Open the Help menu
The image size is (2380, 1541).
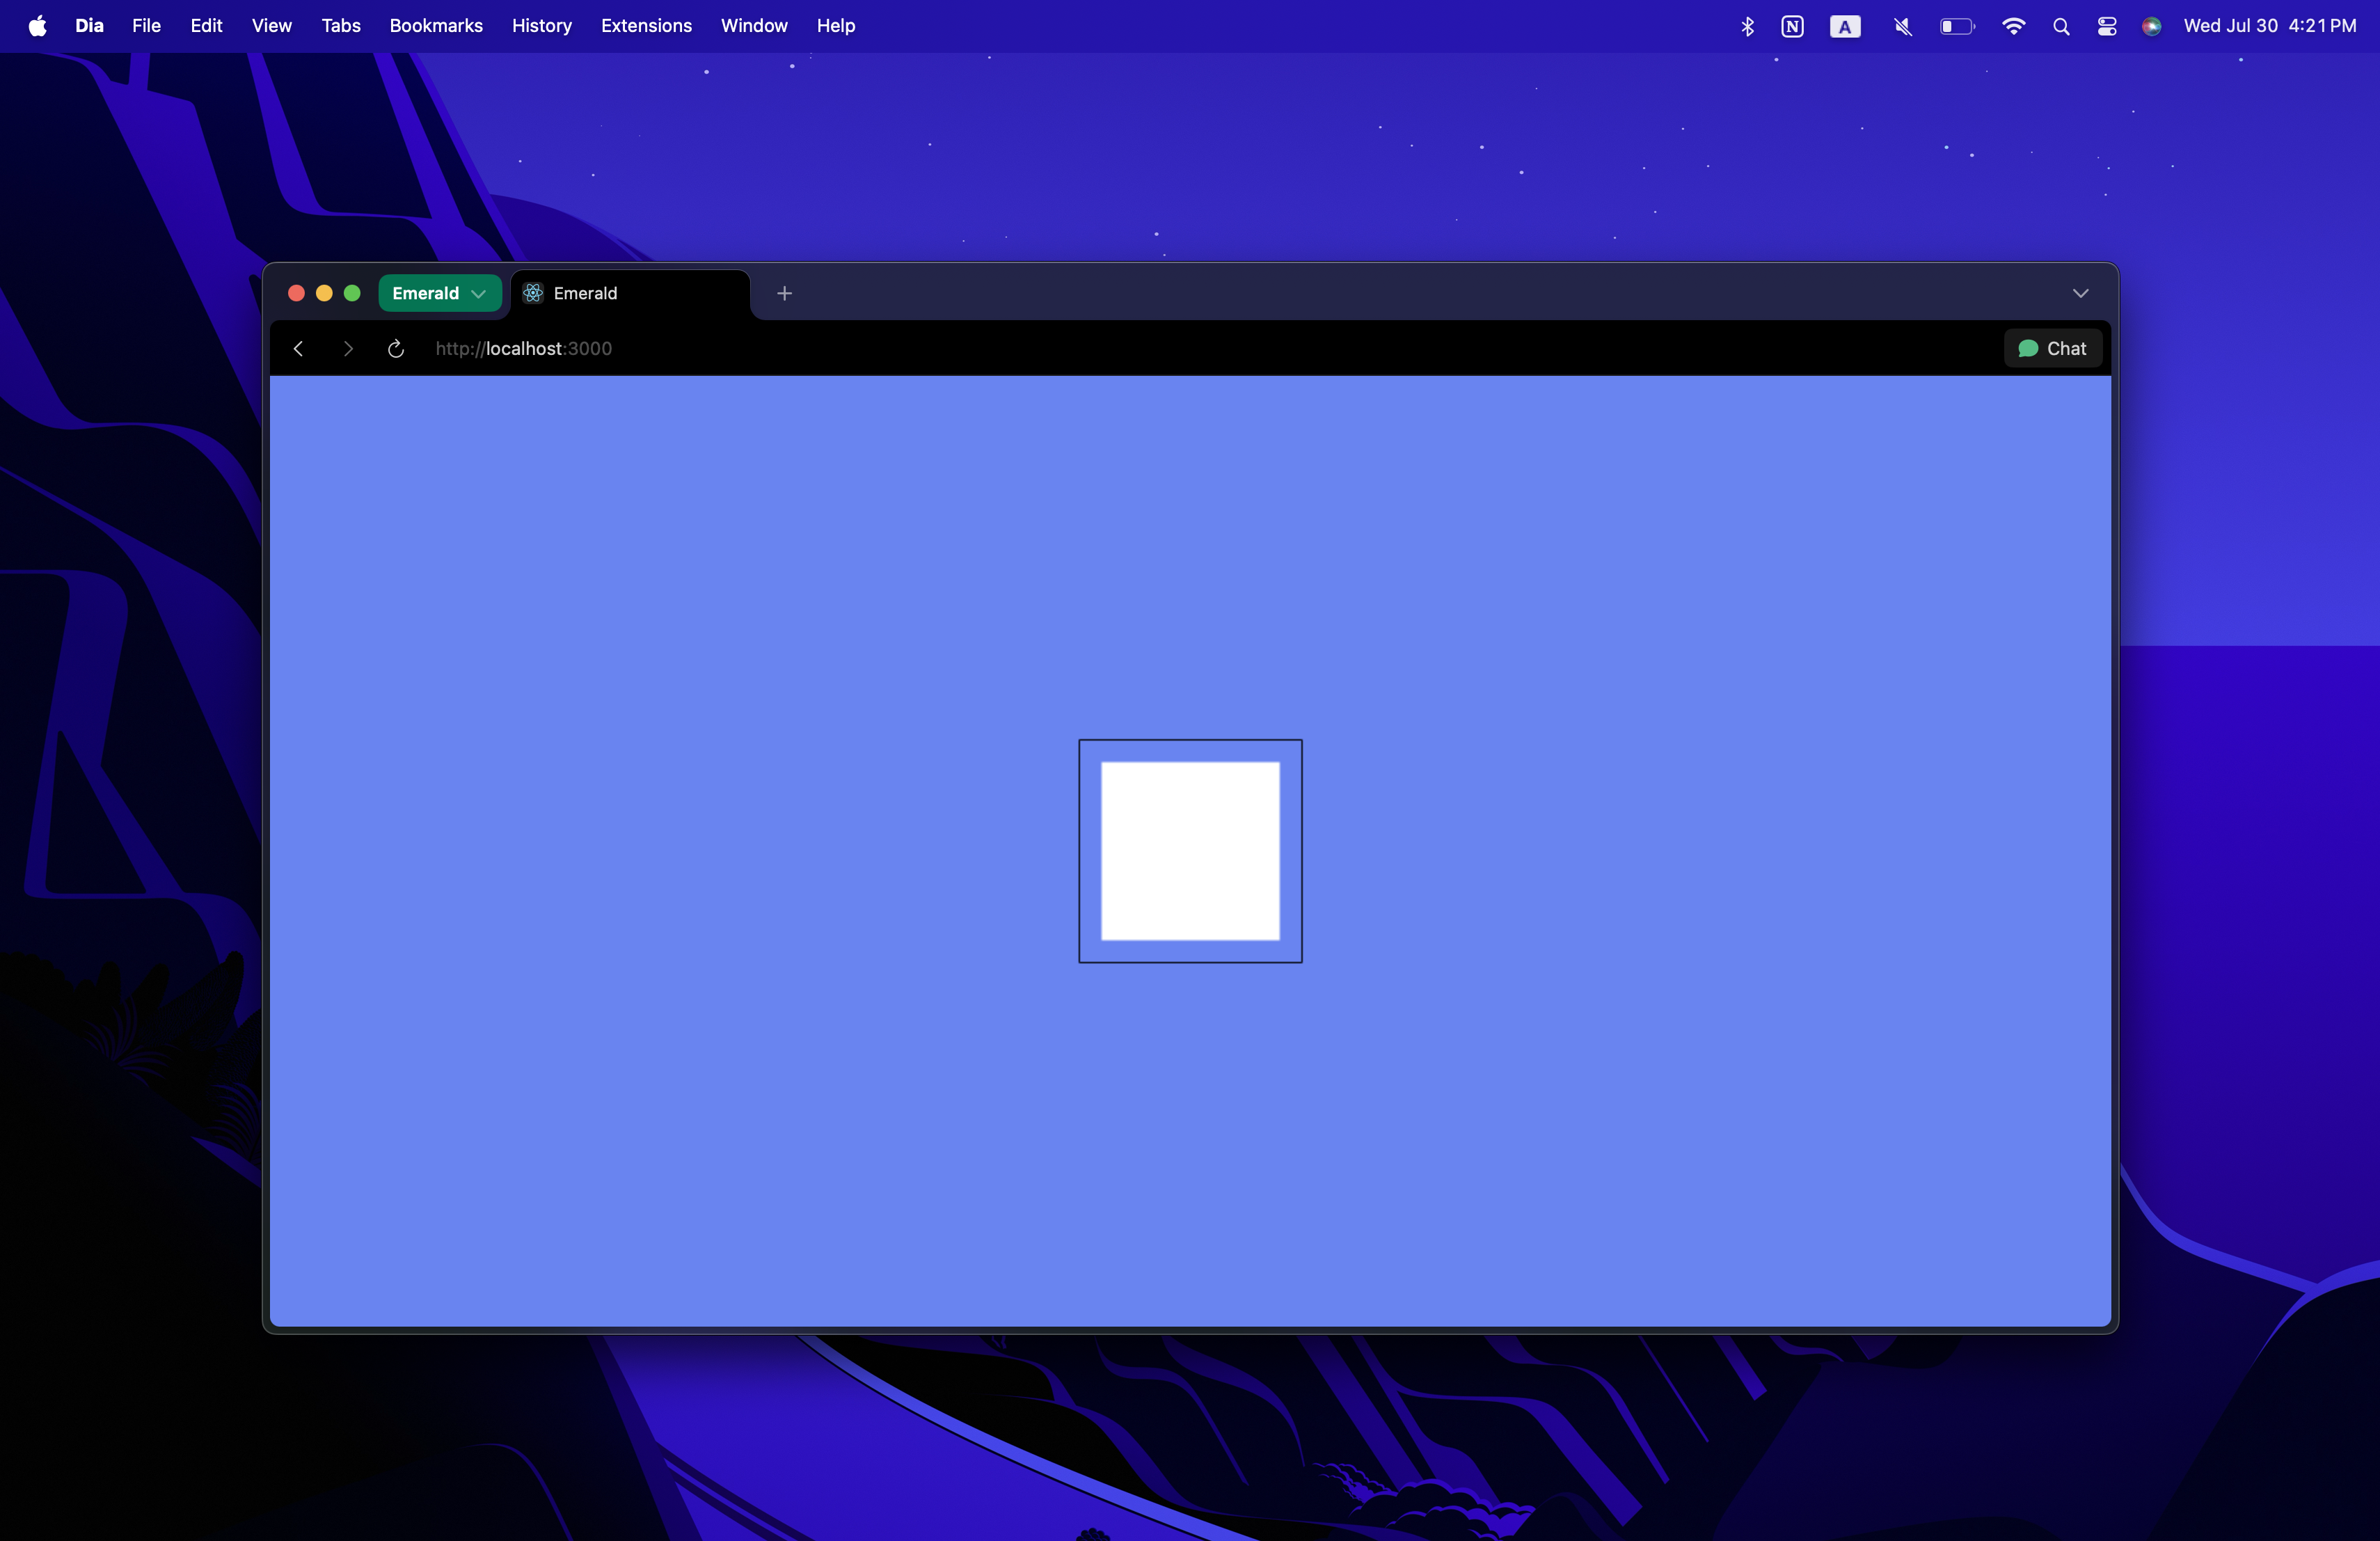tap(836, 26)
